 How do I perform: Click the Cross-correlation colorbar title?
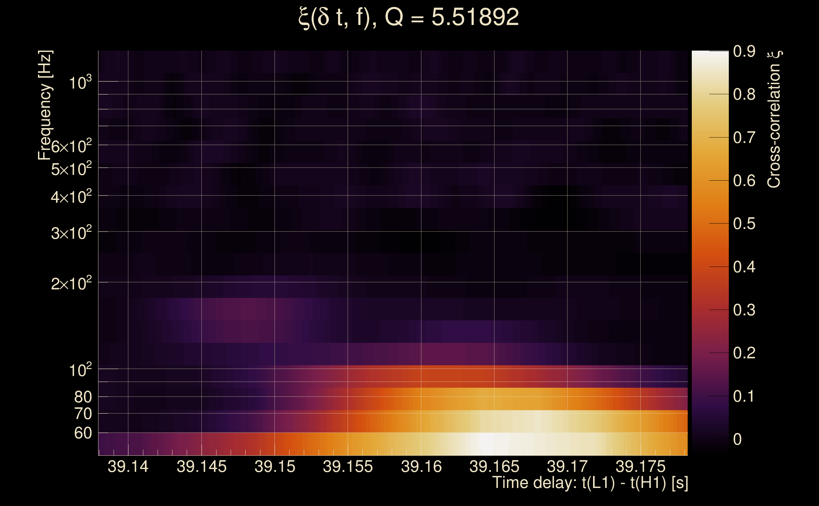[x=774, y=119]
